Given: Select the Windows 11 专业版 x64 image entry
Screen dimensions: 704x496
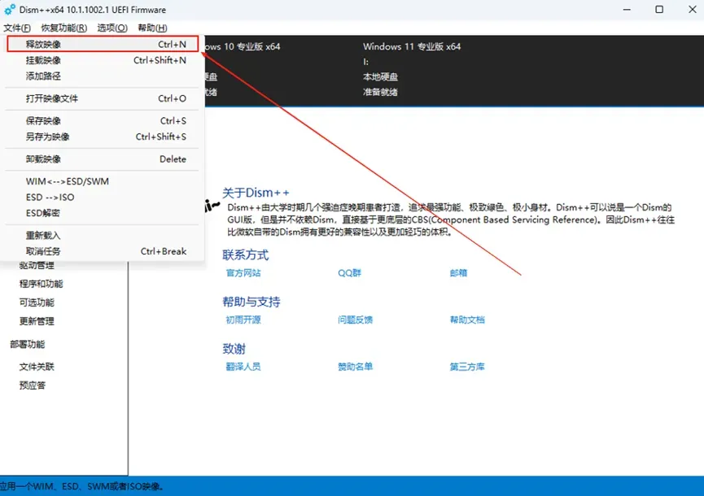Looking at the screenshot, I should point(414,46).
